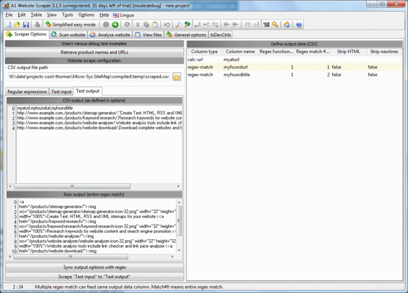The width and height of the screenshot is (408, 293).
Task: Click the browse folder icon beside CSV path
Action: (177, 77)
